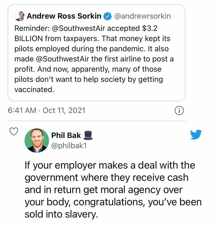This screenshot has height=228, width=214.
Task: Click the Oct 11, 2021 date
Action: click(x=64, y=110)
